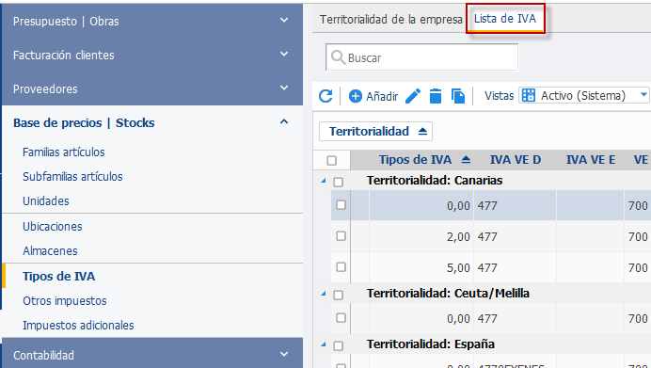Open the Lista de IVA tab
The height and width of the screenshot is (368, 651).
505,19
